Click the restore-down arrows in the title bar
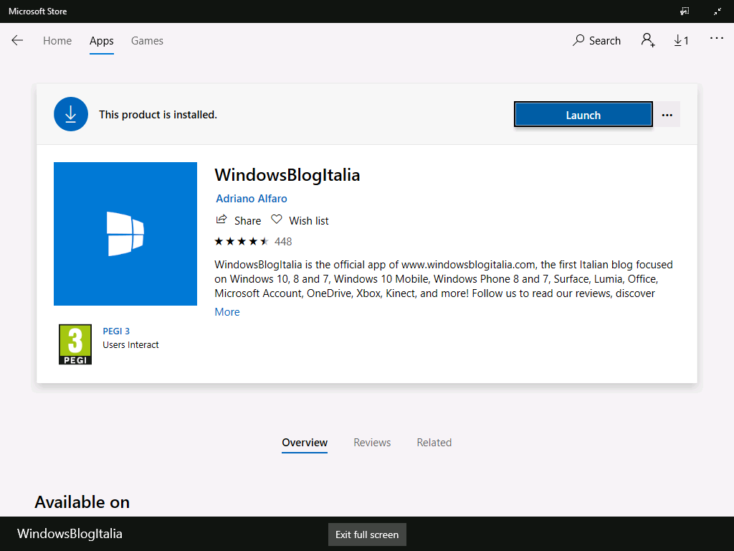 tap(718, 11)
